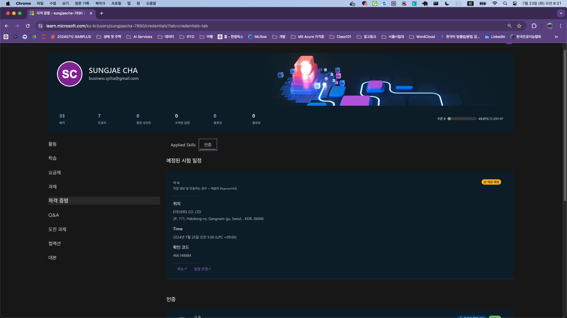Expand the tab search dropdown
Image resolution: width=567 pixels, height=318 pixels.
(x=561, y=13)
